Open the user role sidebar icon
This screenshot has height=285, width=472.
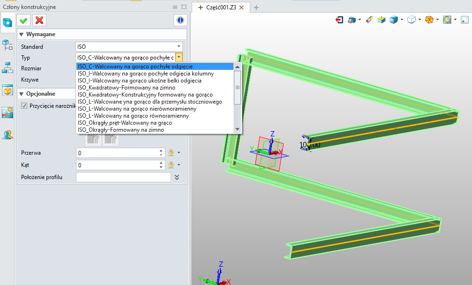pyautogui.click(x=7, y=135)
